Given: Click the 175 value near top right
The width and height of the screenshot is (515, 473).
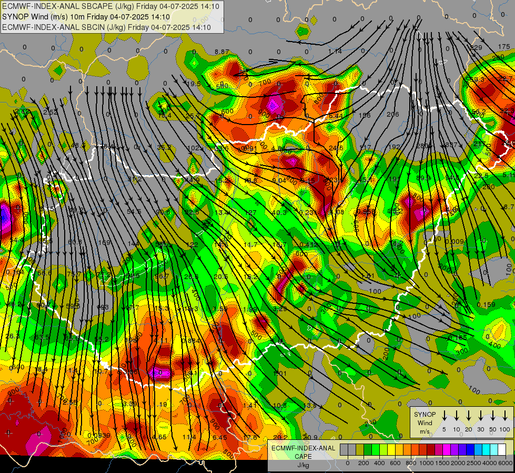Looking at the screenshot, I should point(504,47).
